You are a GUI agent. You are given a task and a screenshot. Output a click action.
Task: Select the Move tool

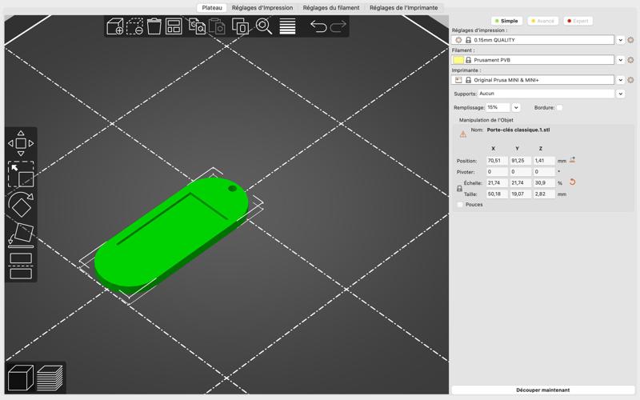click(x=21, y=143)
